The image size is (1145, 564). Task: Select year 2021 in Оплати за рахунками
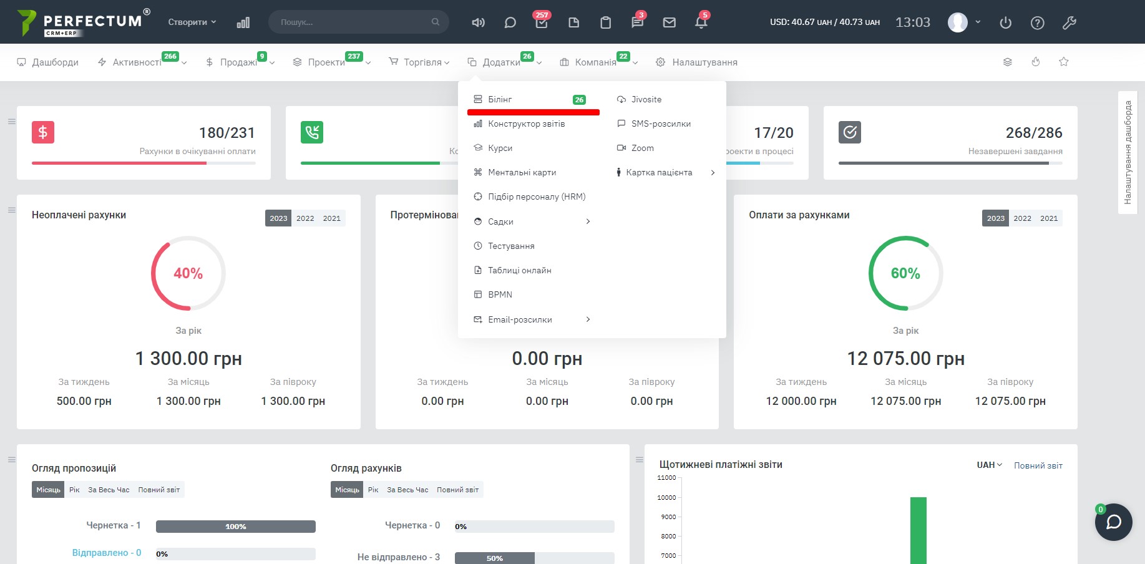(1049, 218)
